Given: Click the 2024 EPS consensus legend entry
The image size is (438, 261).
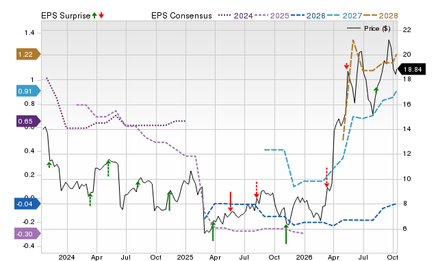Looking at the screenshot, I should [235, 16].
